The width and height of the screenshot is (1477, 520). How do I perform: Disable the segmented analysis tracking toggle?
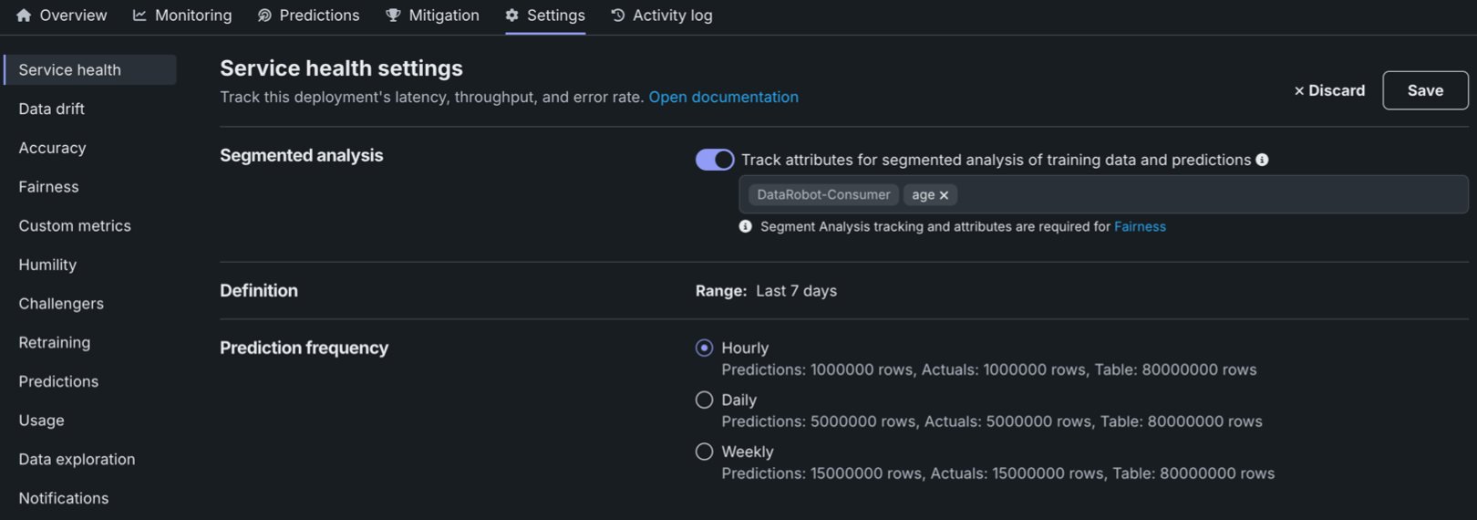click(x=715, y=160)
